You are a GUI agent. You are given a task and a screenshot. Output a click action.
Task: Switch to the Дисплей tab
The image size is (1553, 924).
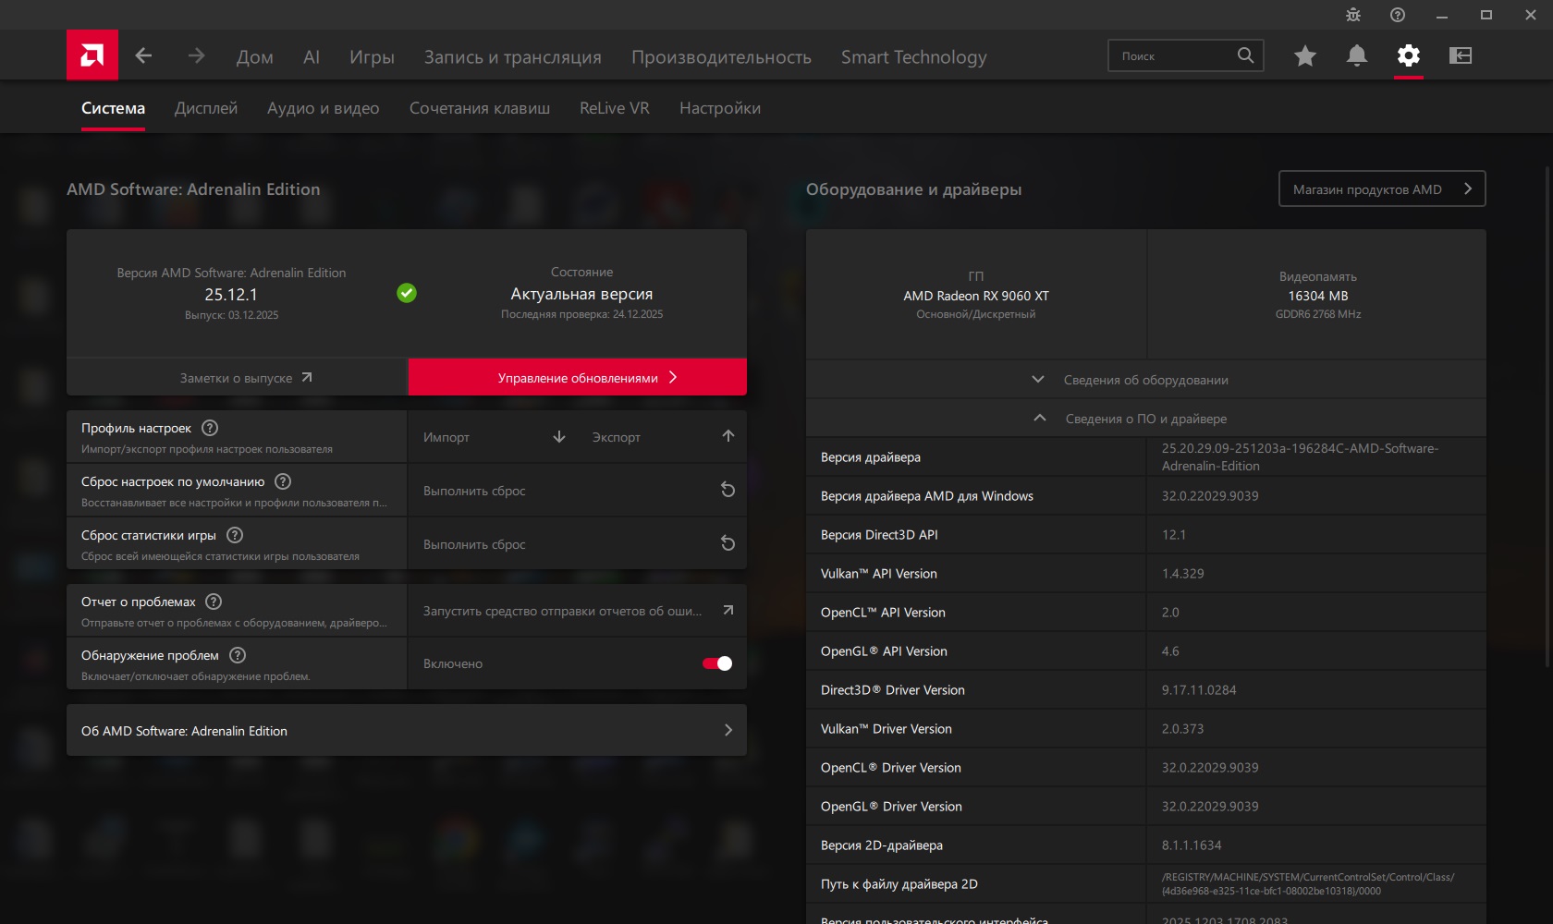[206, 108]
